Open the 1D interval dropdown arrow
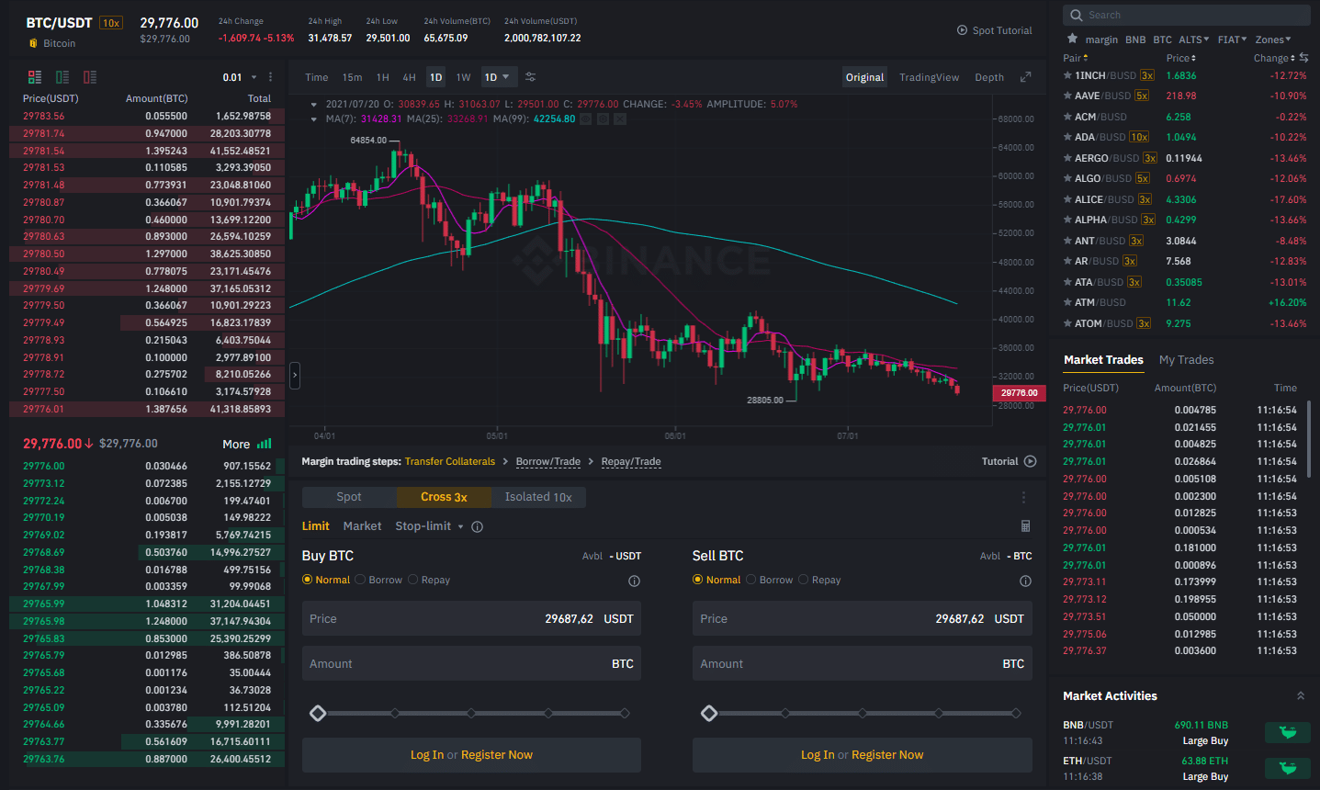This screenshot has width=1320, height=790. [x=505, y=77]
